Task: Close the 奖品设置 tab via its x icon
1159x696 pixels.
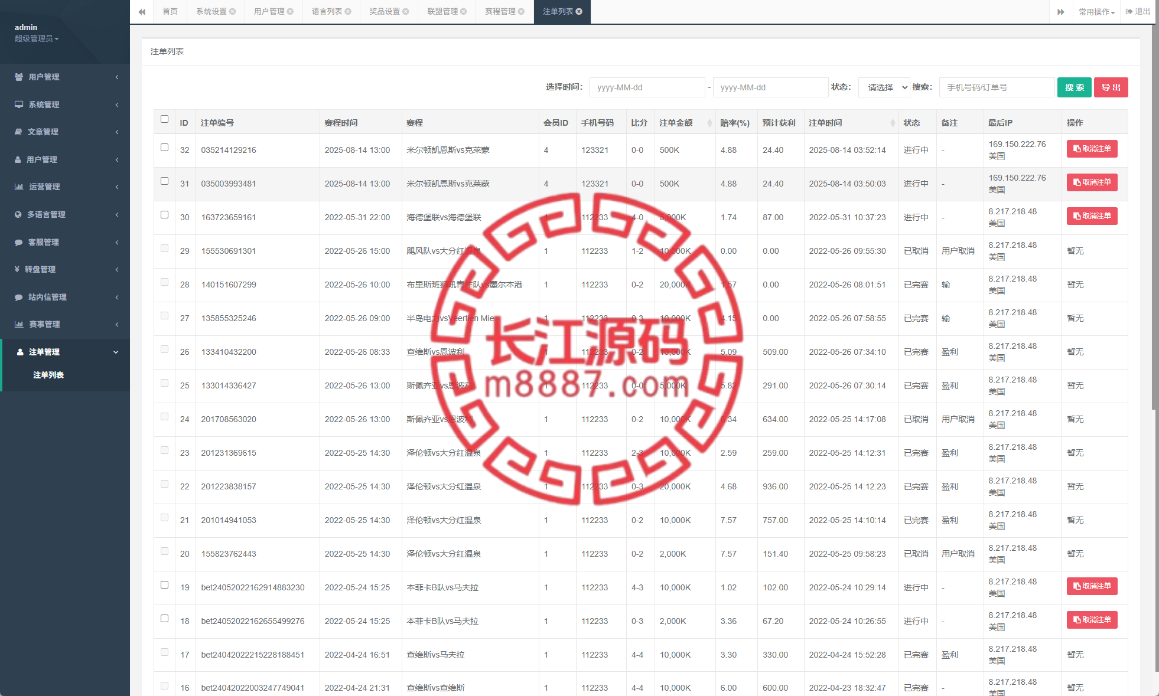Action: pyautogui.click(x=406, y=12)
